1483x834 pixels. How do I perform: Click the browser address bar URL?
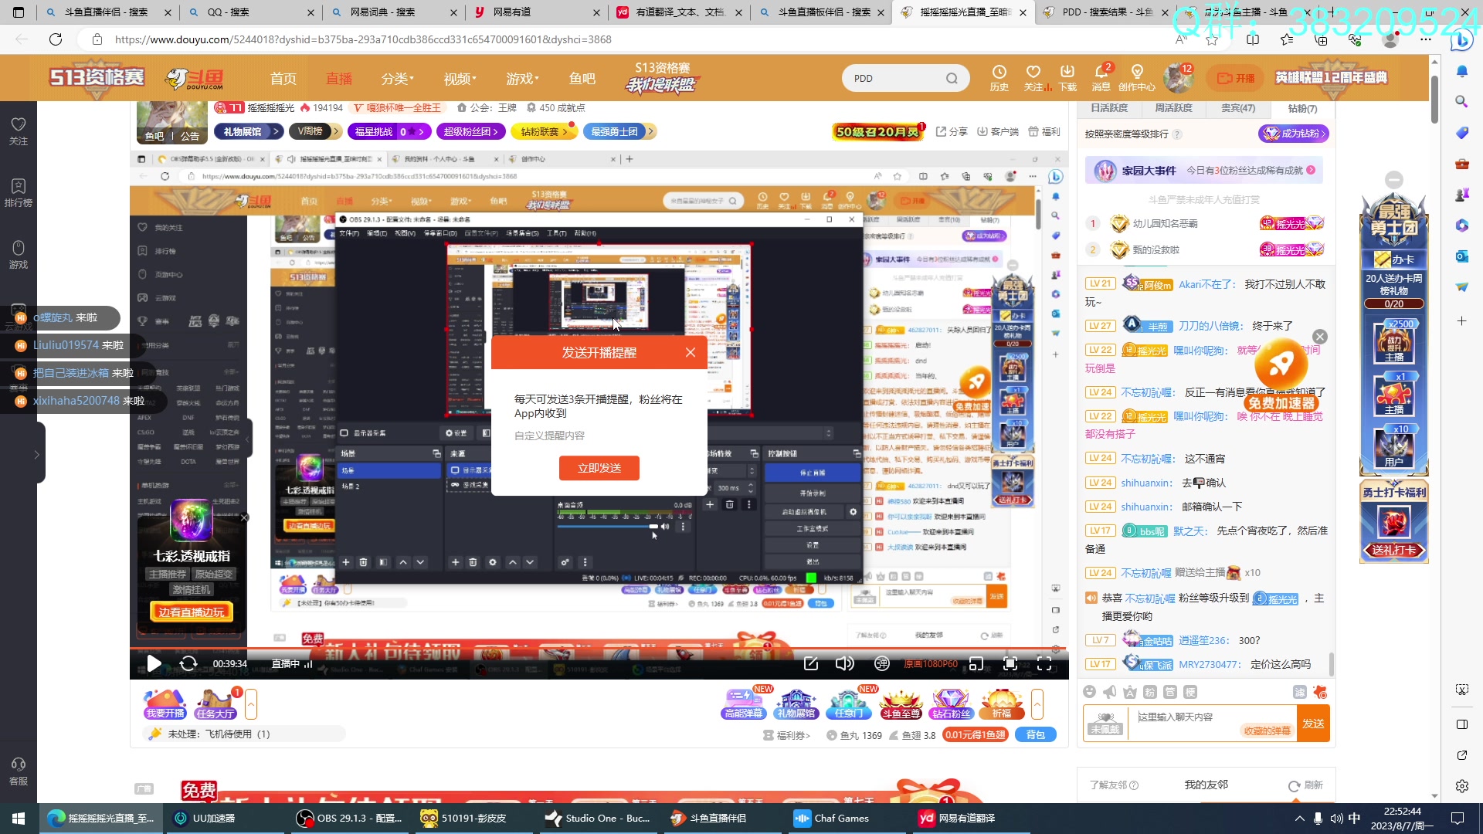click(x=363, y=39)
